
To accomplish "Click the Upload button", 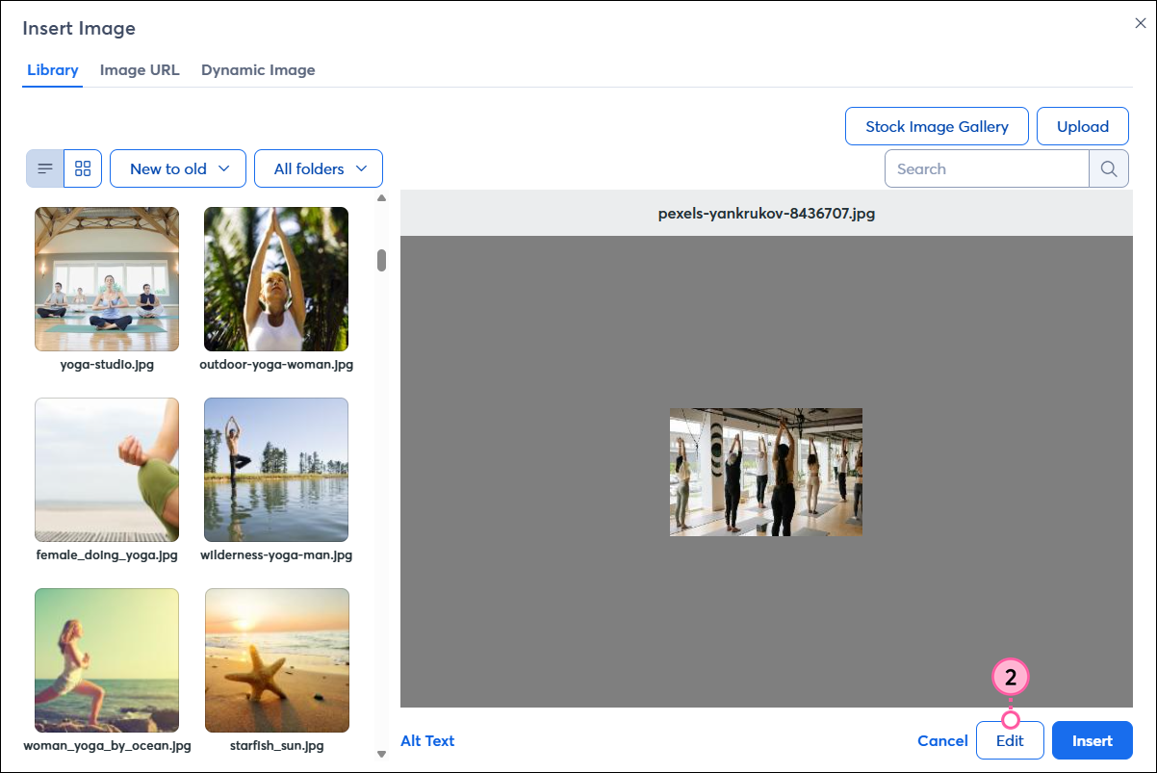I will pyautogui.click(x=1082, y=126).
